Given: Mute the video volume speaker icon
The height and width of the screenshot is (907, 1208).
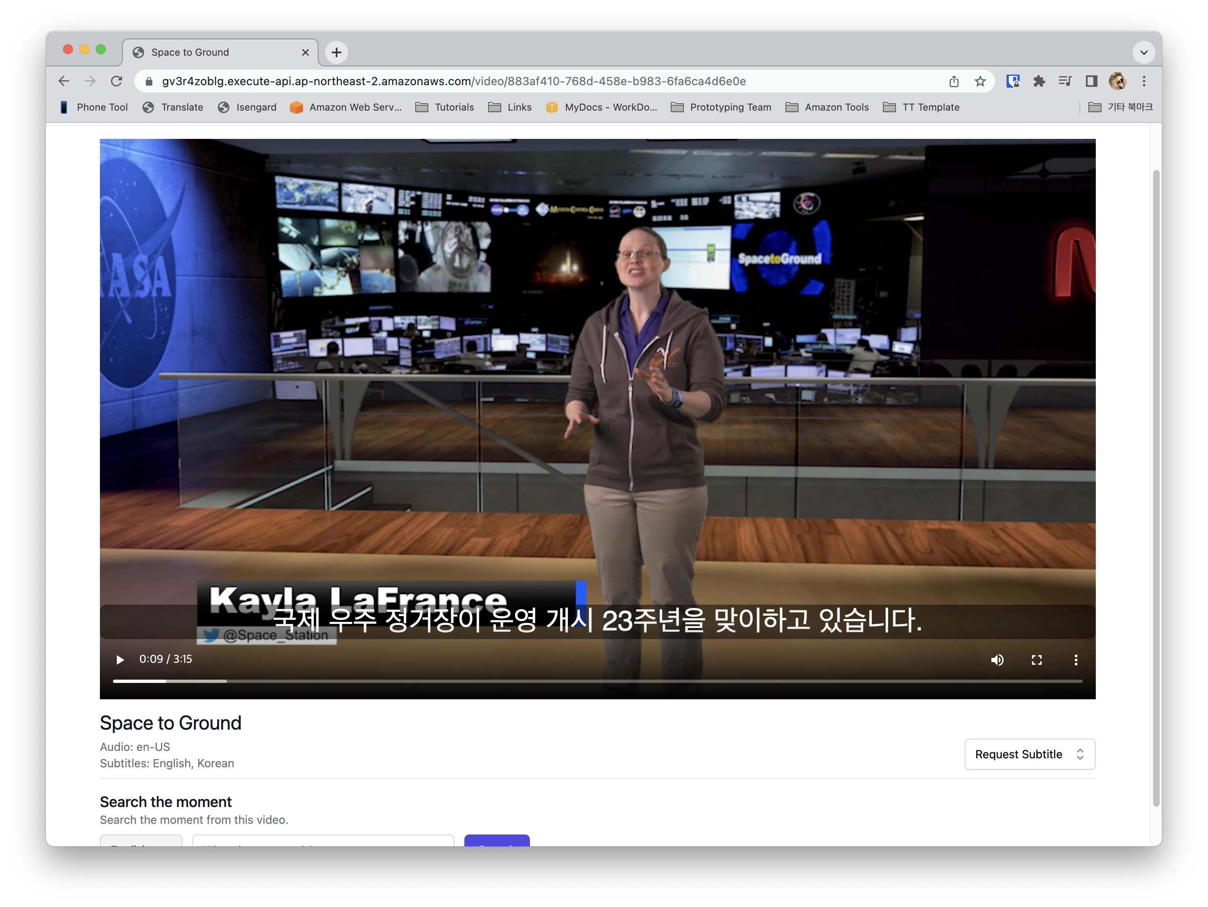Looking at the screenshot, I should click(997, 660).
